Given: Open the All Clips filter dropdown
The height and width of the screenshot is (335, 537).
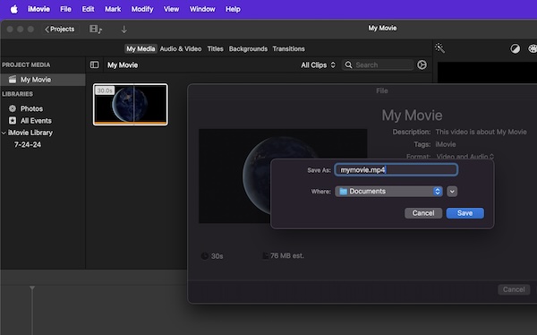Looking at the screenshot, I should 318,64.
